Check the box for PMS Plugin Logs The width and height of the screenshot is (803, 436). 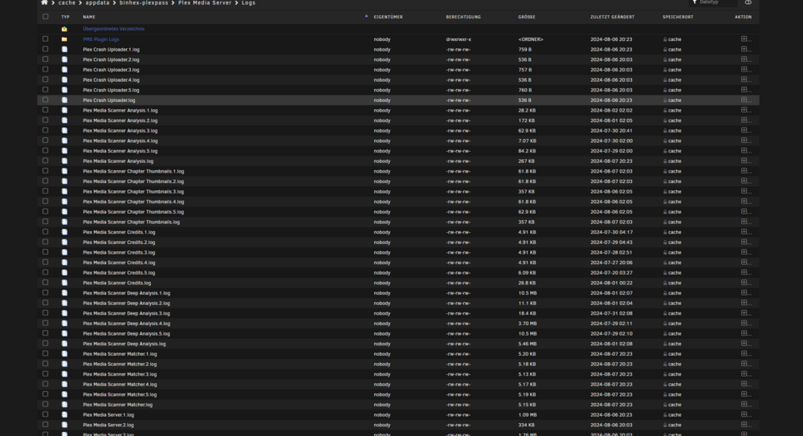tap(46, 39)
